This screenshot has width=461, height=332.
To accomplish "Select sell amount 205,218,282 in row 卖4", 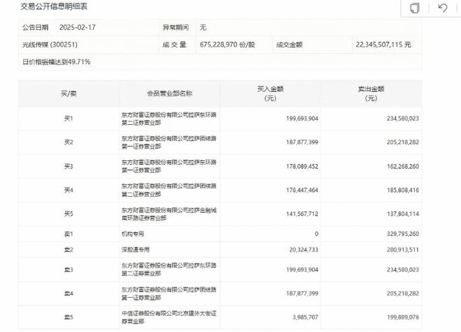I will (403, 294).
